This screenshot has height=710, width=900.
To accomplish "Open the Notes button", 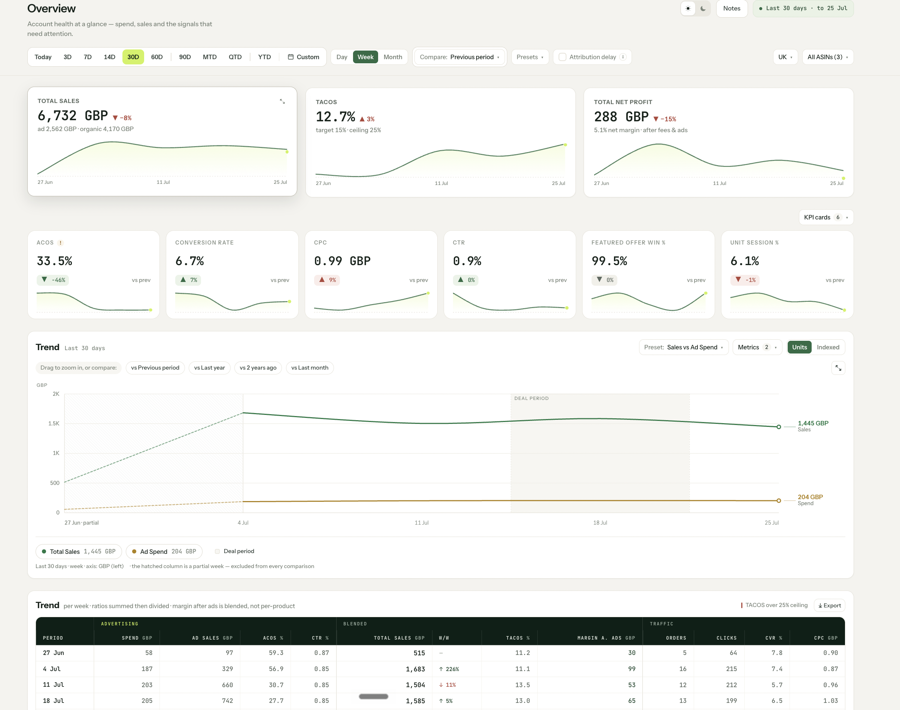I will (x=731, y=8).
